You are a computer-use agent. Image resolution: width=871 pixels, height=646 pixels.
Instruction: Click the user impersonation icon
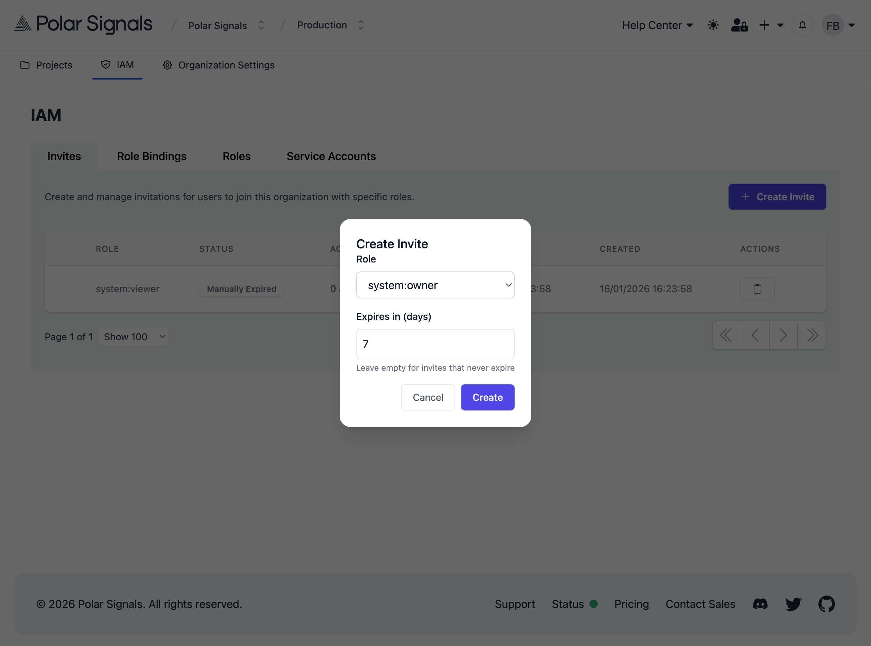pos(739,25)
